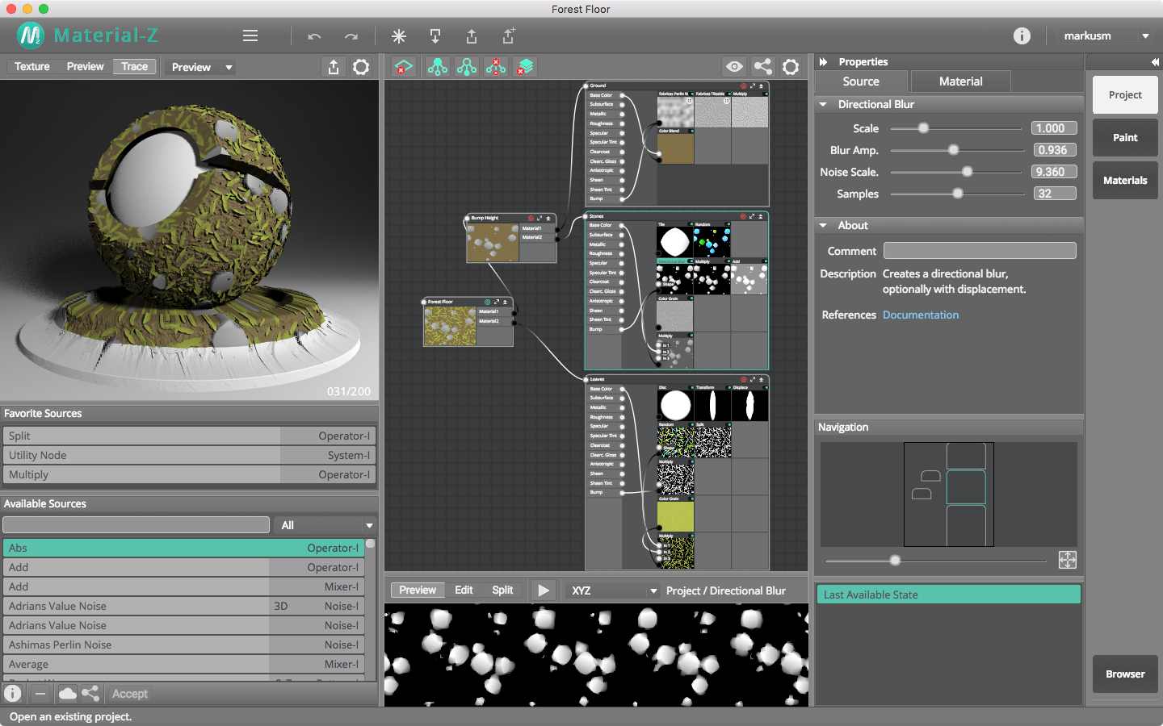Open the All filter dropdown in Available Sources
The image size is (1163, 726).
326,525
